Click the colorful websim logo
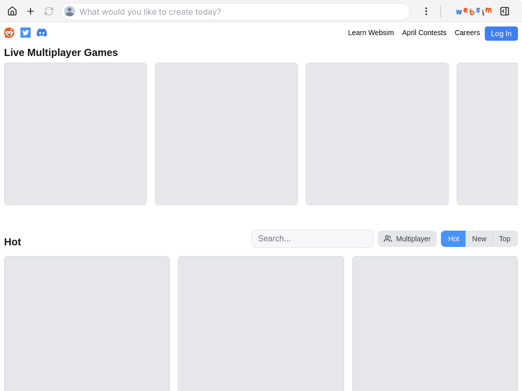Screen dimensions: 522x391 [474, 11]
